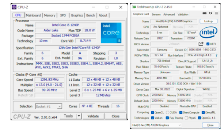The height and width of the screenshot is (132, 224).
Task: Click the Core Speed value 1296.83 MHz
Action: pyautogui.click(x=49, y=79)
